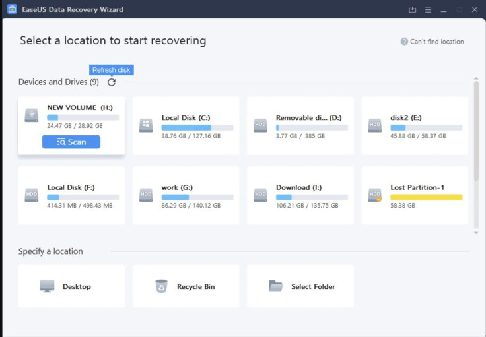Screen dimensions: 486x337
Task: Close the EaseUS Data Recovery window
Action: 475,10
